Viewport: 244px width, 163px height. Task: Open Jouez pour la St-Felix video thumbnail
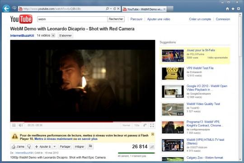[x=173, y=56]
